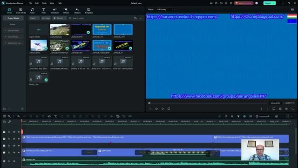Click the Delete trash icon in timeline toolbar
The image size is (298, 168).
pyautogui.click(x=31, y=116)
